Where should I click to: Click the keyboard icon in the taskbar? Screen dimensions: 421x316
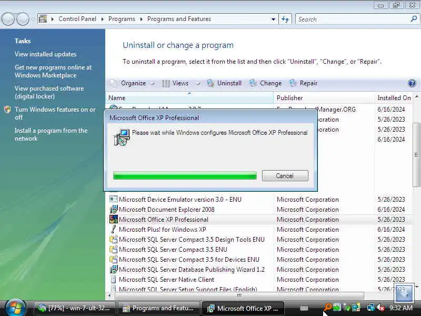[x=304, y=308]
